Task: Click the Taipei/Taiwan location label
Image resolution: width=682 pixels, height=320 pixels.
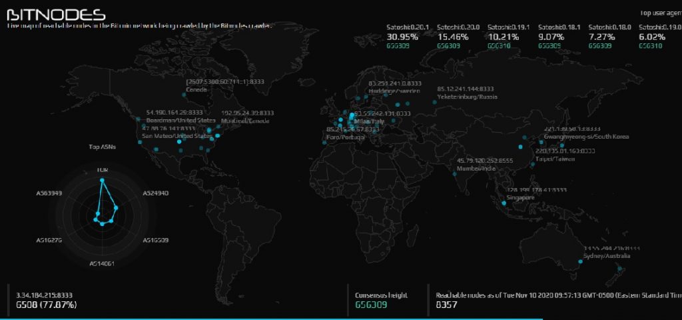Action: pyautogui.click(x=555, y=159)
